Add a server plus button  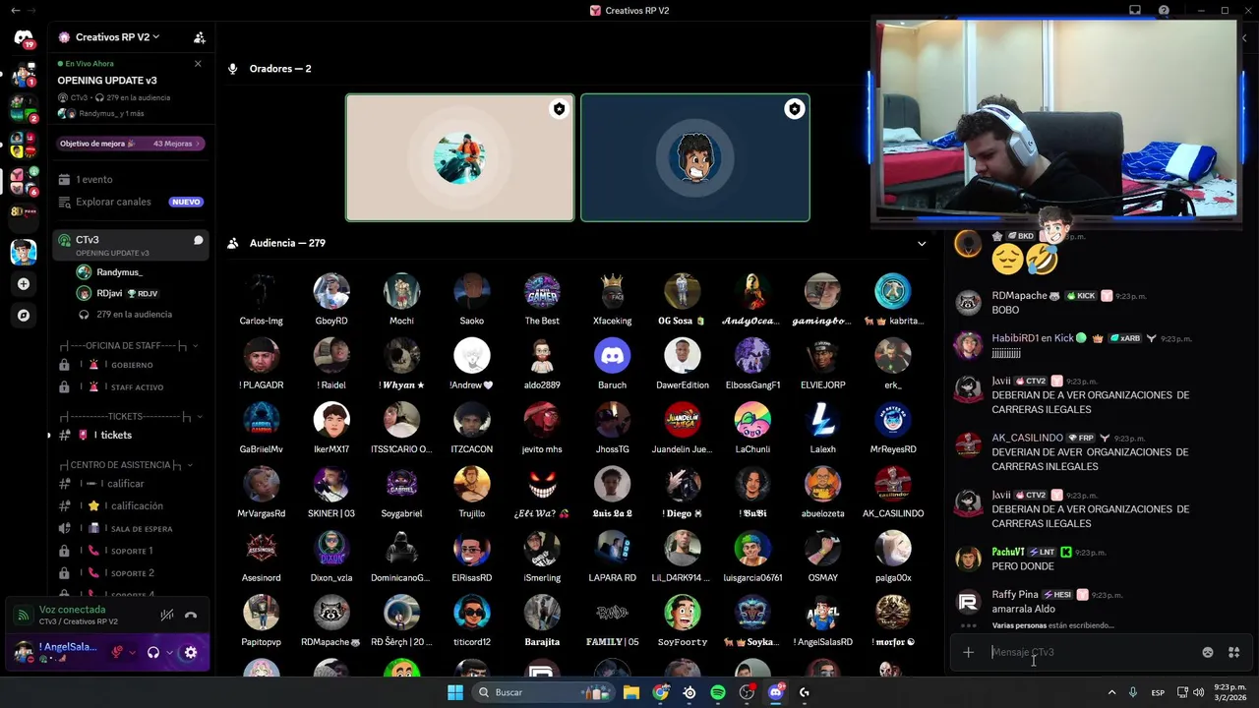(x=24, y=284)
